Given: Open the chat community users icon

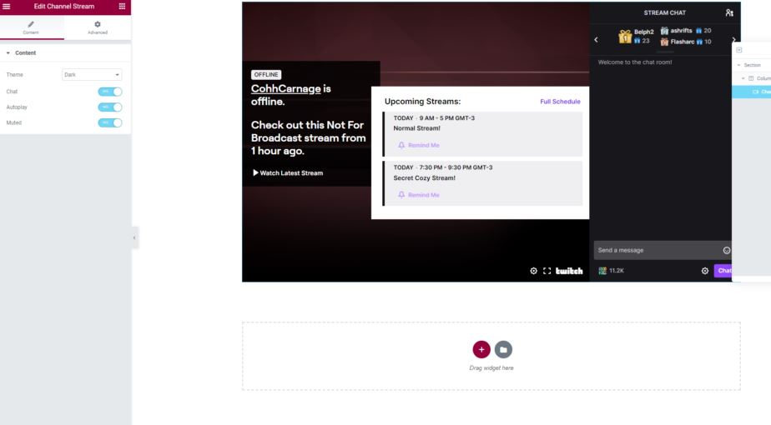Looking at the screenshot, I should point(729,12).
